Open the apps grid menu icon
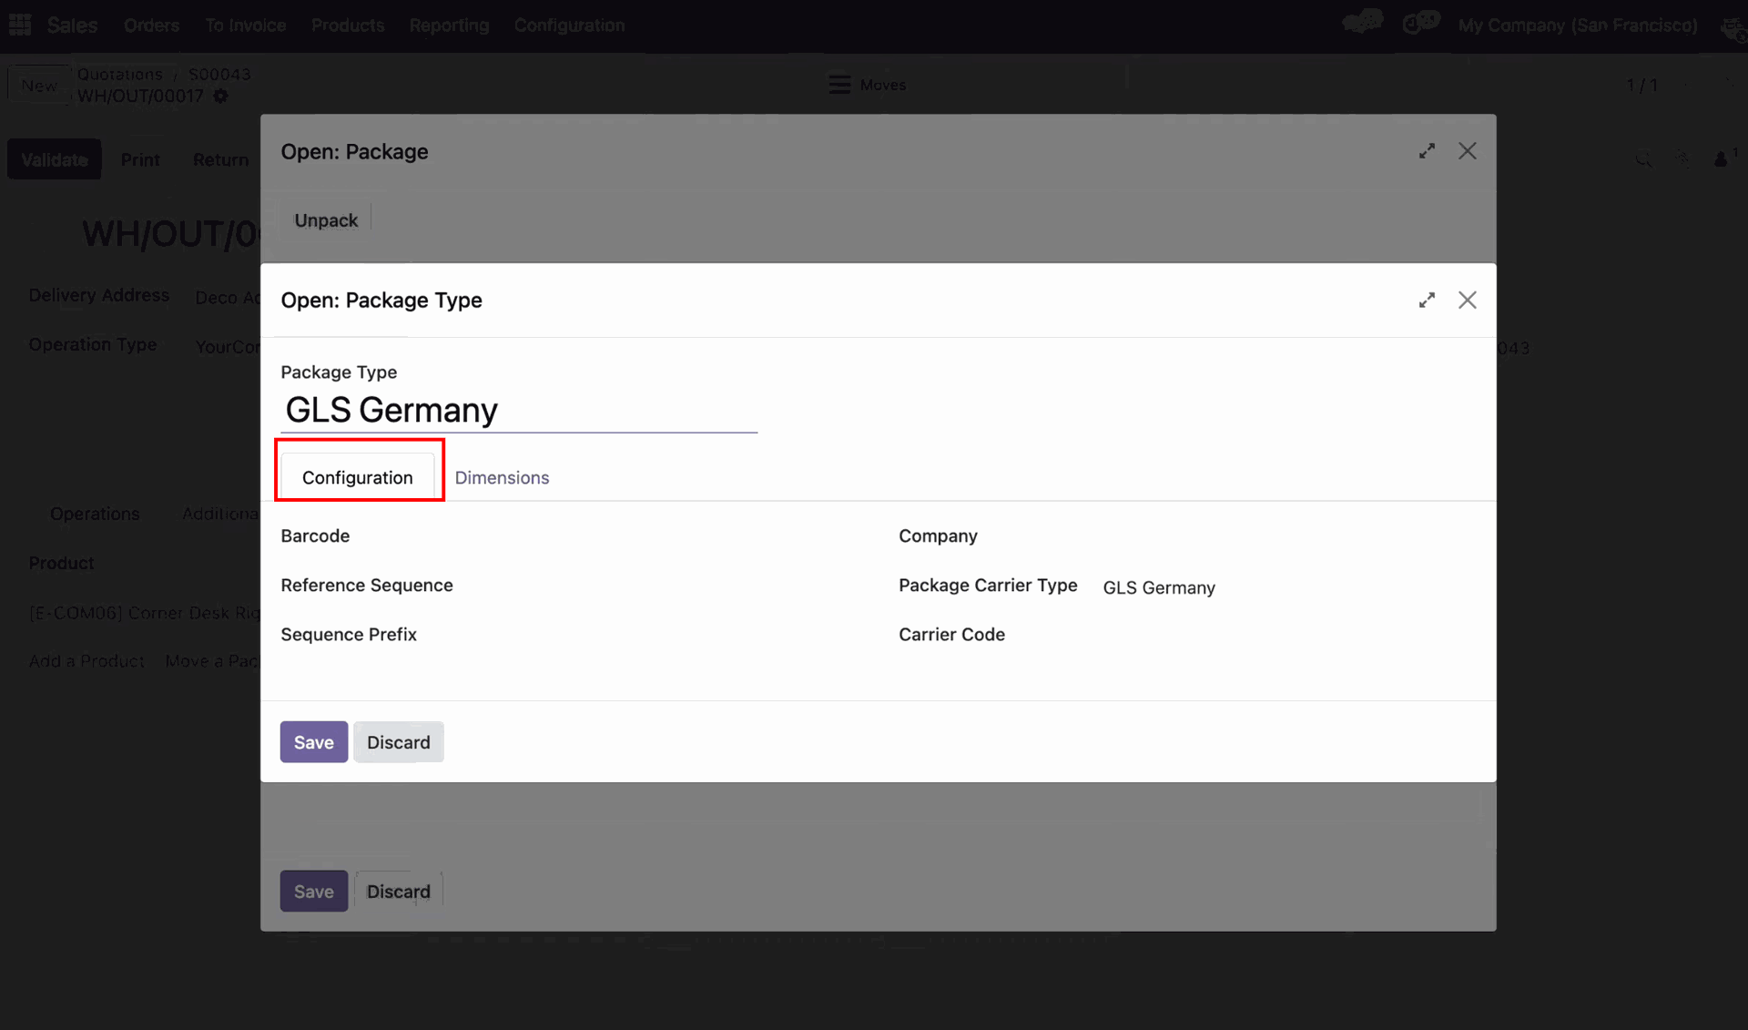Viewport: 1748px width, 1030px height. [20, 25]
